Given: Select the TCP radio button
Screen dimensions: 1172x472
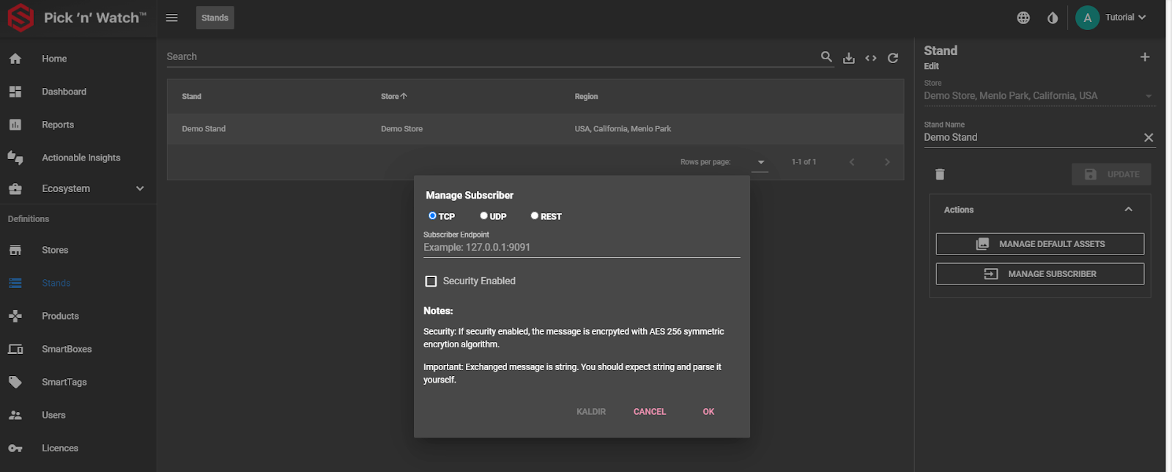Looking at the screenshot, I should point(432,215).
